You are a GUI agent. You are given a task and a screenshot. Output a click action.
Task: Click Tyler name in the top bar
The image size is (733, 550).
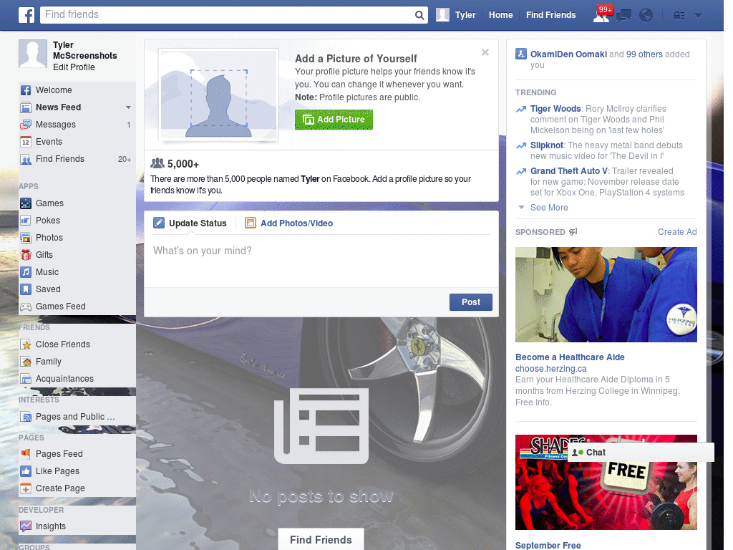pyautogui.click(x=465, y=15)
